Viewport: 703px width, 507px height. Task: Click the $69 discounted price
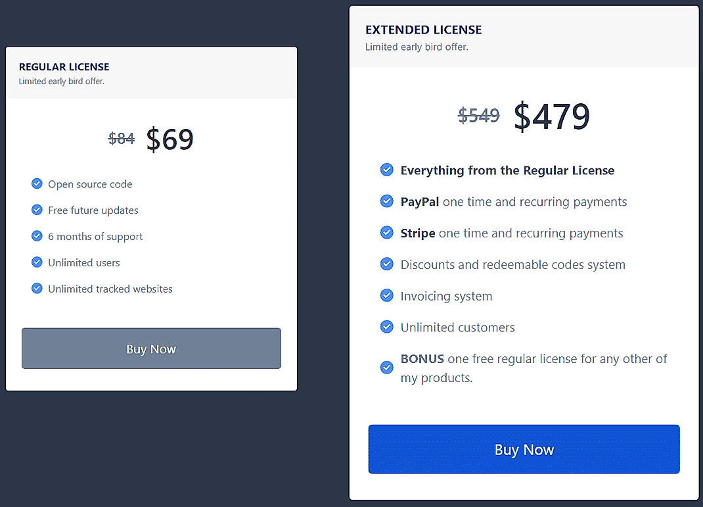(170, 139)
